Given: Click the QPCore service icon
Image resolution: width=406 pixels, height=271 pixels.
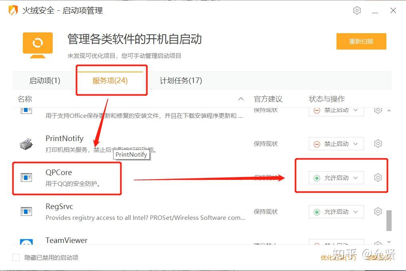Looking at the screenshot, I should [x=26, y=177].
